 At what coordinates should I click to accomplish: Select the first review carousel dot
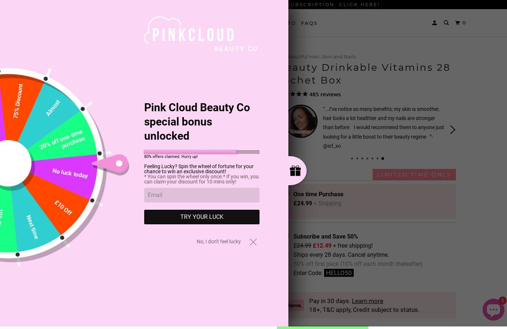click(x=352, y=158)
